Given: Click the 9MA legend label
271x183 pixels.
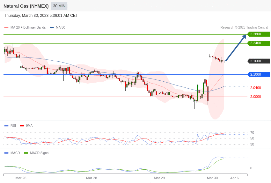Looking at the screenshot, I should point(29,126).
